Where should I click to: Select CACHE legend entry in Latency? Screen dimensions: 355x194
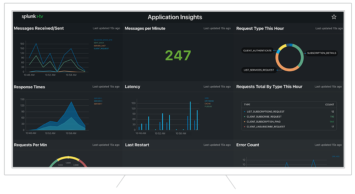point(207,104)
